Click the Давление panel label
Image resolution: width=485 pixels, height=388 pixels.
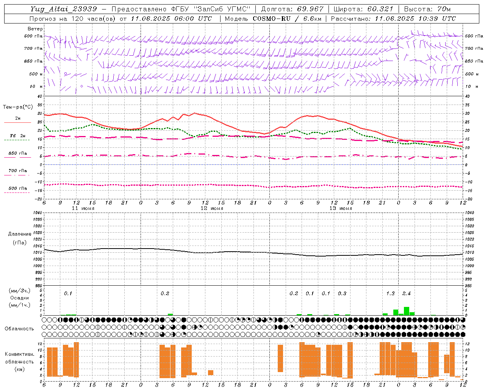coord(20,234)
